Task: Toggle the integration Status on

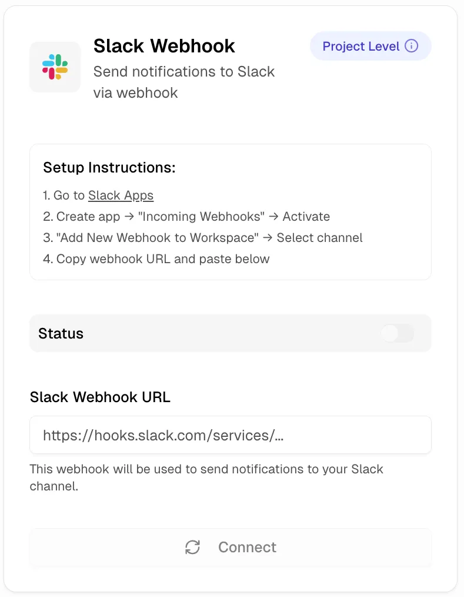Action: pyautogui.click(x=397, y=333)
